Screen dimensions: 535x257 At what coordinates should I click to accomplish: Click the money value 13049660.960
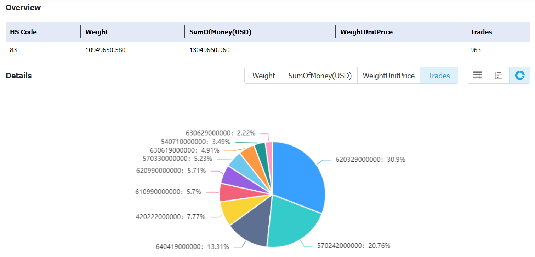210,50
